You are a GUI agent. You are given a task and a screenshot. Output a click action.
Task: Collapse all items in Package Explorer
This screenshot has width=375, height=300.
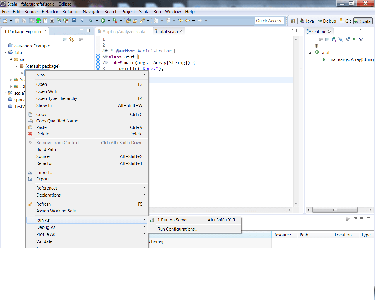click(x=65, y=39)
